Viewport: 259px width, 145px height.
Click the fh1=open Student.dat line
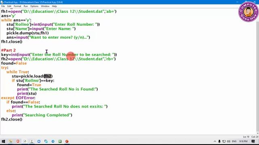[x=59, y=12]
